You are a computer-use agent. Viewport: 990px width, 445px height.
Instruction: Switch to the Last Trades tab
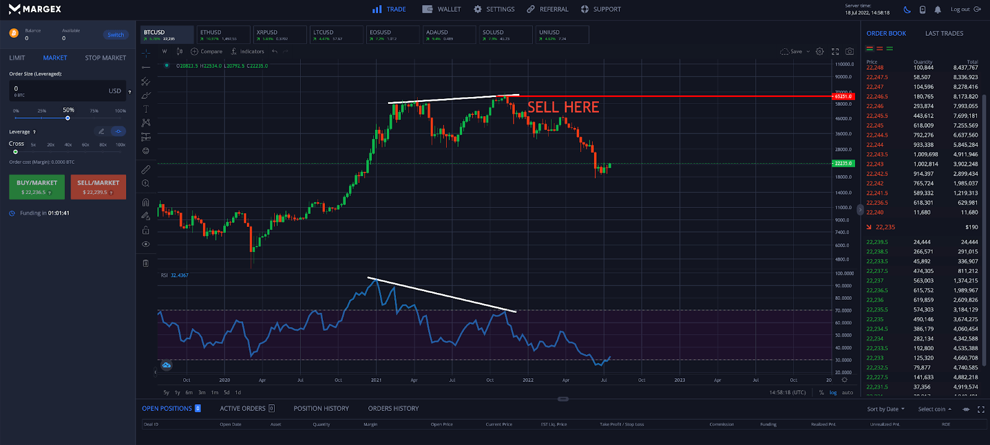(944, 33)
